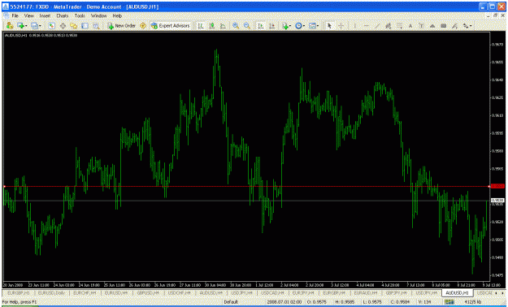Click the 412/5 kb traffic indicator
508x307 pixels.
click(x=473, y=302)
